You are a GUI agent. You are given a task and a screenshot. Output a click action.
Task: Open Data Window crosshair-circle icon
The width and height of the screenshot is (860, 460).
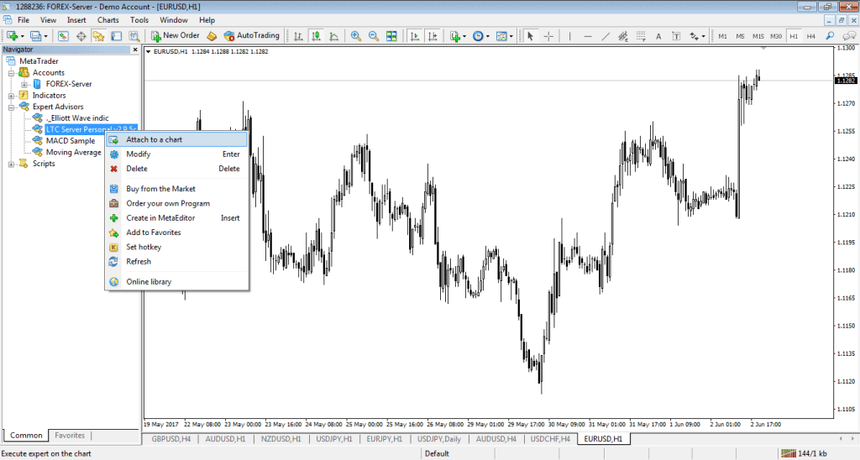[81, 36]
